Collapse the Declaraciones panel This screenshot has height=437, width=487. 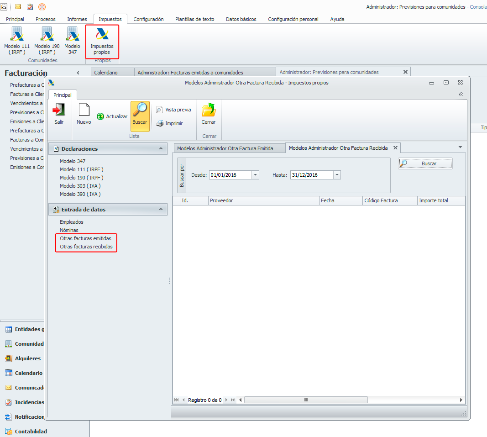pos(161,148)
